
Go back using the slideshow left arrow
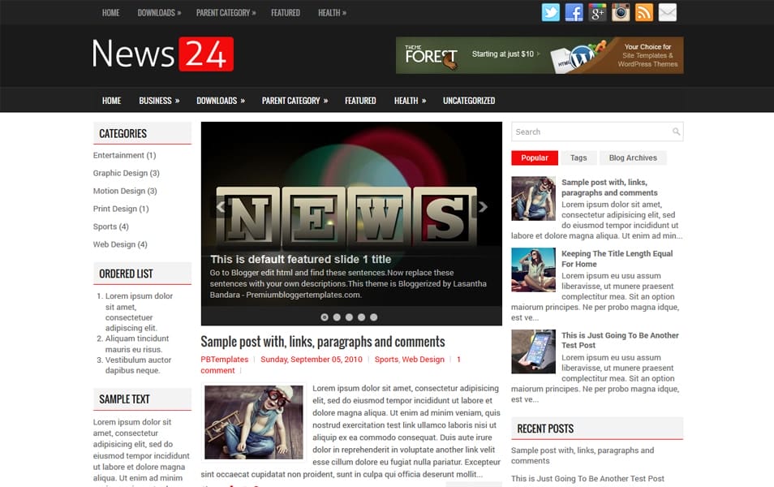[219, 207]
